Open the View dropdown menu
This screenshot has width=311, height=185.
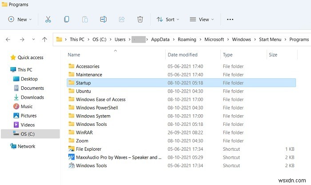click(x=202, y=20)
